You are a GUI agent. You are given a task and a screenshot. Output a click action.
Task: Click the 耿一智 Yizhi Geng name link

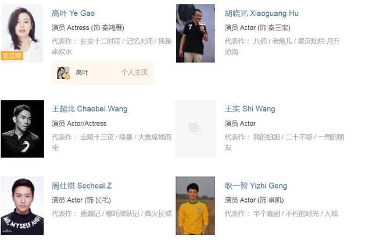256,186
